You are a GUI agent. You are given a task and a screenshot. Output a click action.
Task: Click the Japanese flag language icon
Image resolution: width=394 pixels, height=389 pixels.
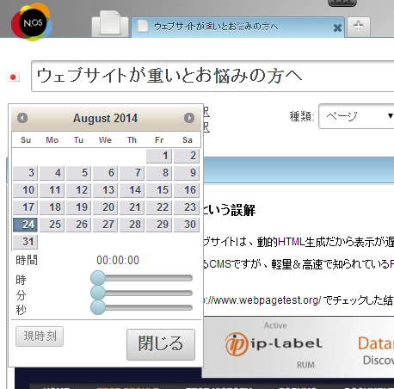13,77
